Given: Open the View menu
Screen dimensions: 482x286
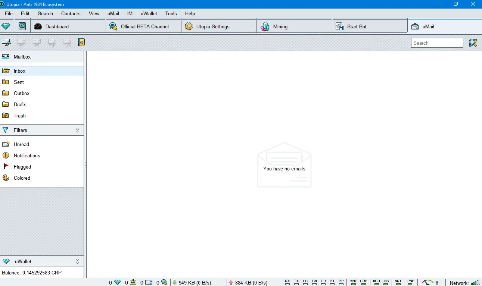Looking at the screenshot, I should click(x=94, y=13).
